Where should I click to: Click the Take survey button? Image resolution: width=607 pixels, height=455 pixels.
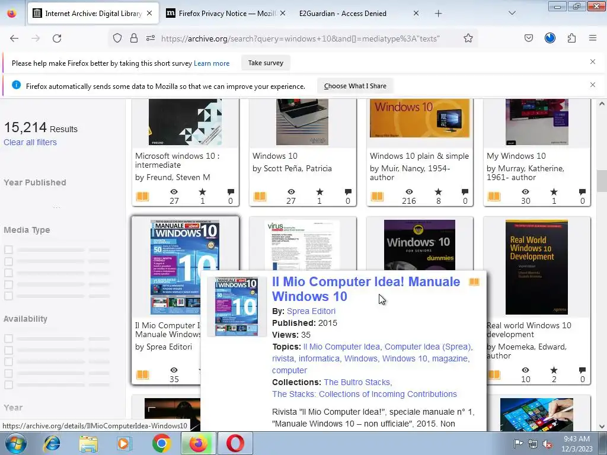click(x=266, y=63)
